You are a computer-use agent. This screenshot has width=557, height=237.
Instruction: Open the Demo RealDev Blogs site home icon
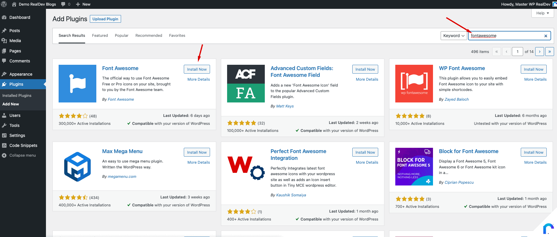point(14,4)
